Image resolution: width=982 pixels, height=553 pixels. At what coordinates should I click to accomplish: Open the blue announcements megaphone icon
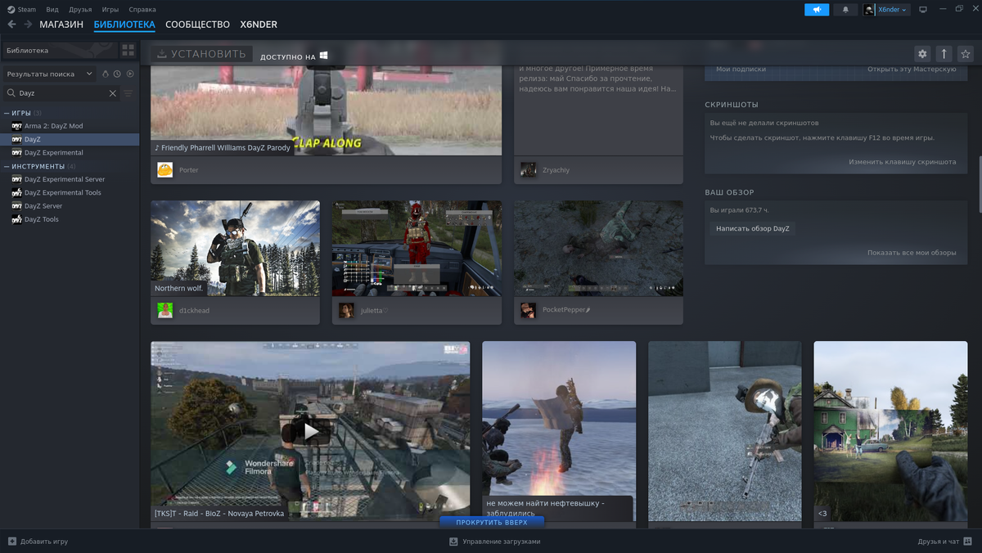click(x=817, y=9)
